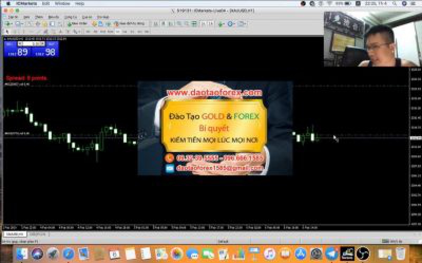Zoom in on the chart
This screenshot has height=263, width=422.
(x=179, y=24)
